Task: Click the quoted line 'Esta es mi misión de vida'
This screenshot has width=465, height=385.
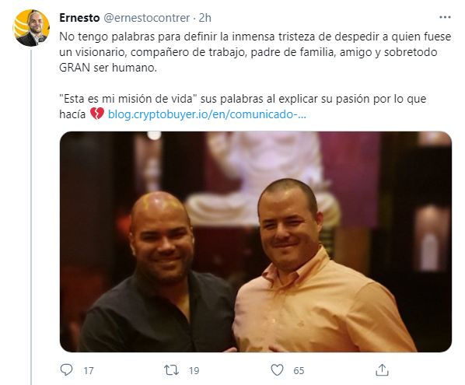Action: [128, 99]
